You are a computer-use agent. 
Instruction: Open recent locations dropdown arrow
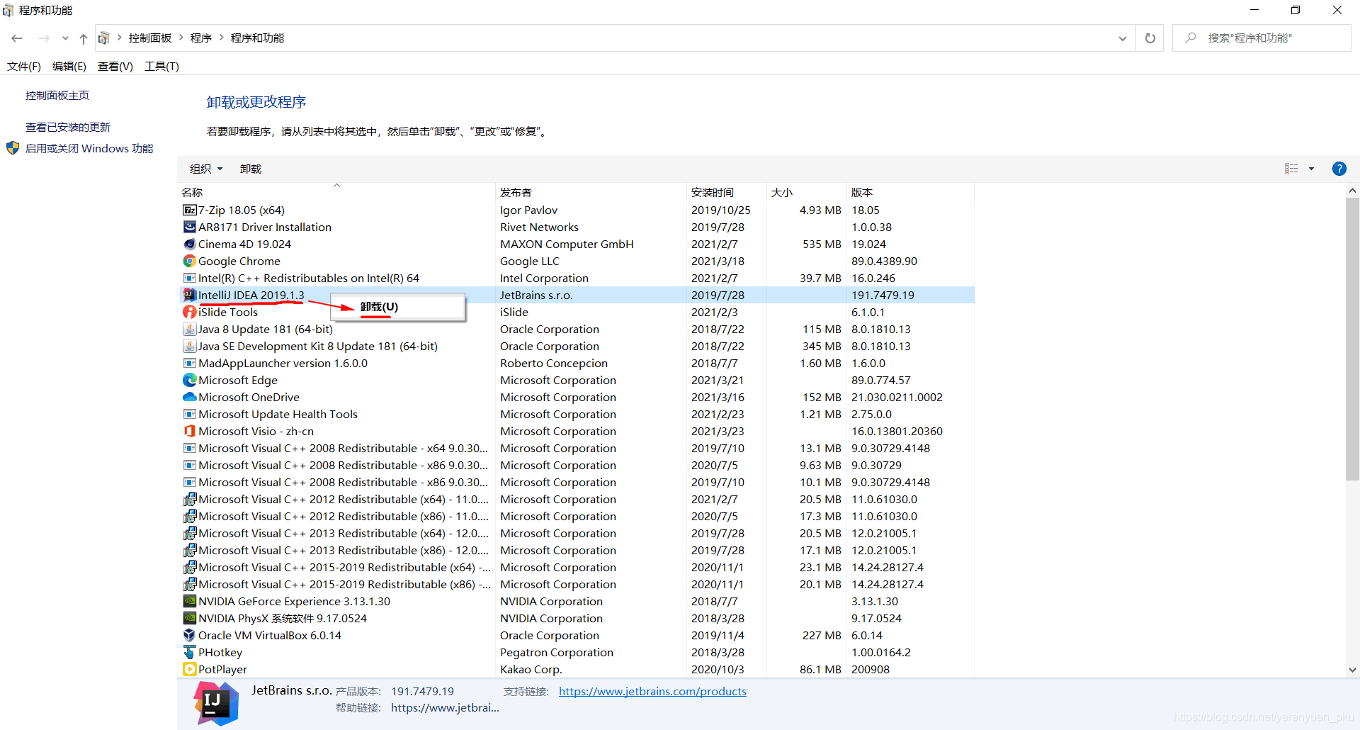[65, 38]
